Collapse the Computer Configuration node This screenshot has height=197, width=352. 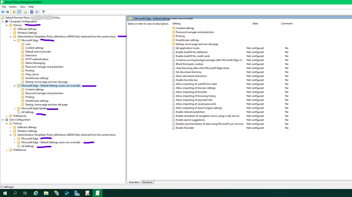[x=3, y=21]
